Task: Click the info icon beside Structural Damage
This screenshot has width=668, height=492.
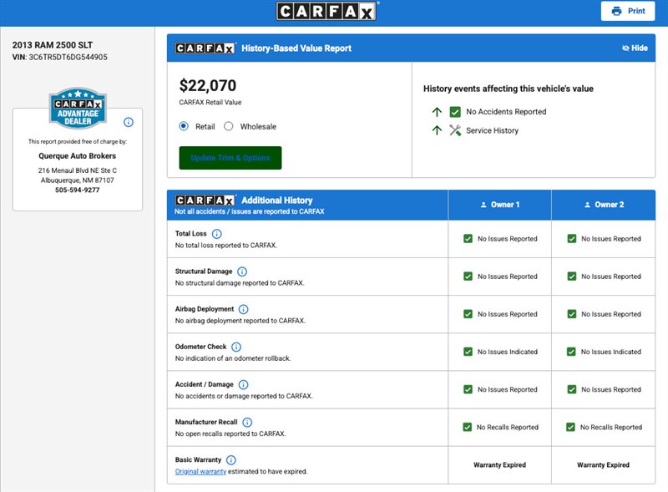Action: pyautogui.click(x=242, y=271)
